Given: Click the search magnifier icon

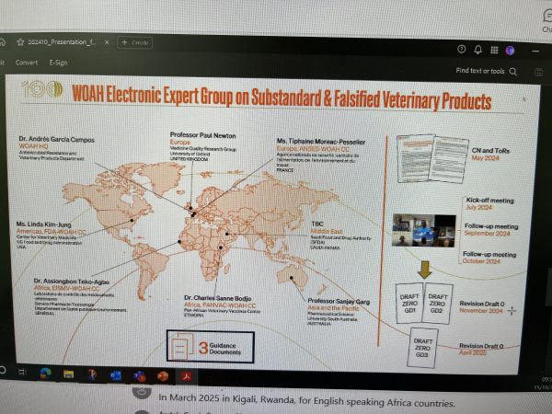Looking at the screenshot, I should point(513,72).
